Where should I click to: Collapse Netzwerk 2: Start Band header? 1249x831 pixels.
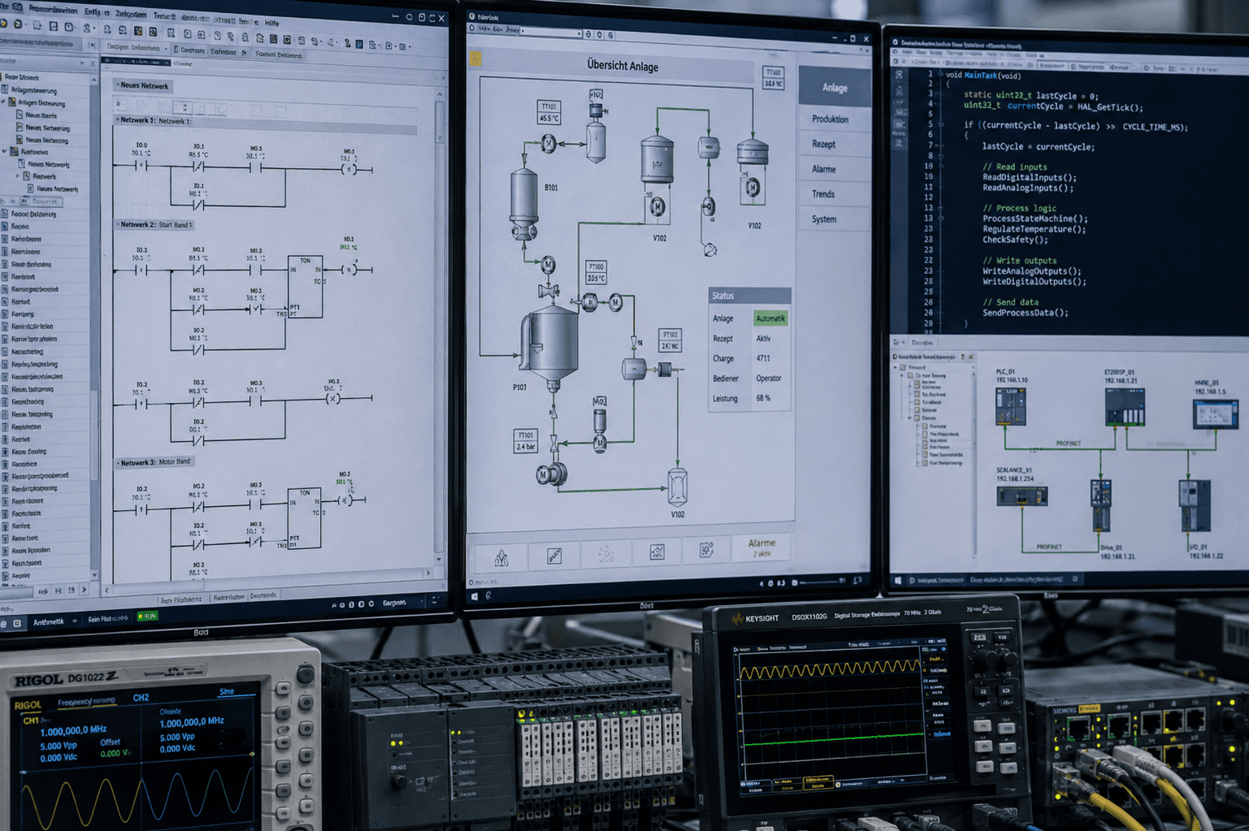pos(118,225)
